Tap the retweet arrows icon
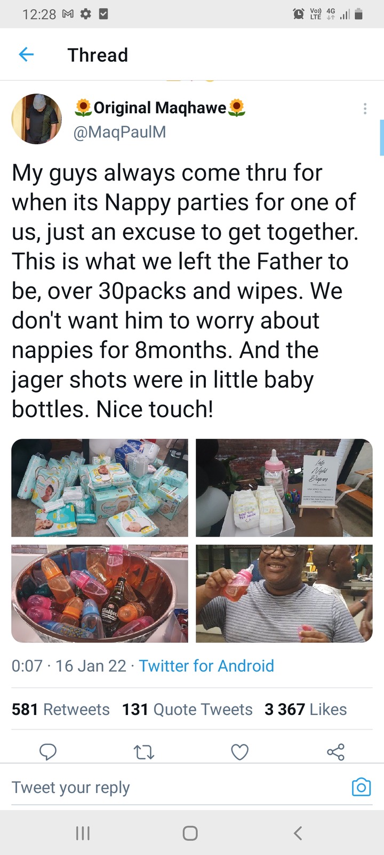The height and width of the screenshot is (855, 384). pyautogui.click(x=144, y=752)
